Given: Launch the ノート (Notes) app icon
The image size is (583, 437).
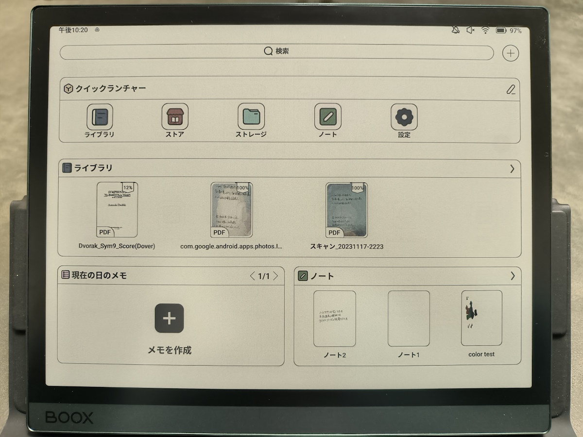Looking at the screenshot, I should click(327, 117).
